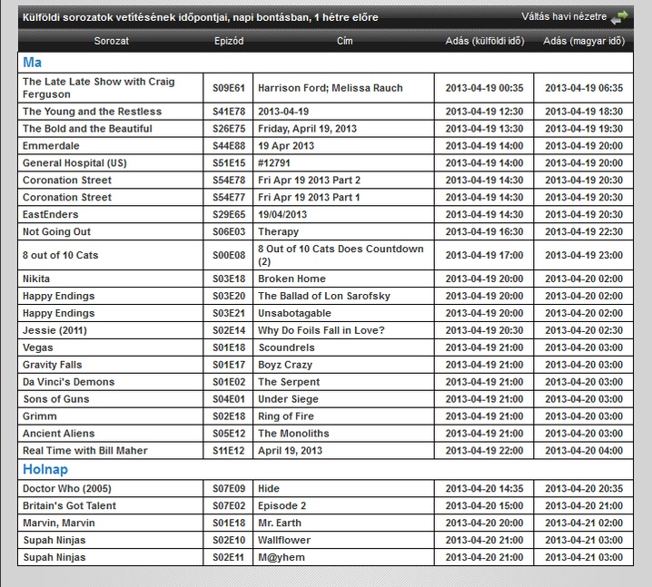Click the episode title 'The Monoliths'
This screenshot has width=652, height=587.
click(x=293, y=434)
